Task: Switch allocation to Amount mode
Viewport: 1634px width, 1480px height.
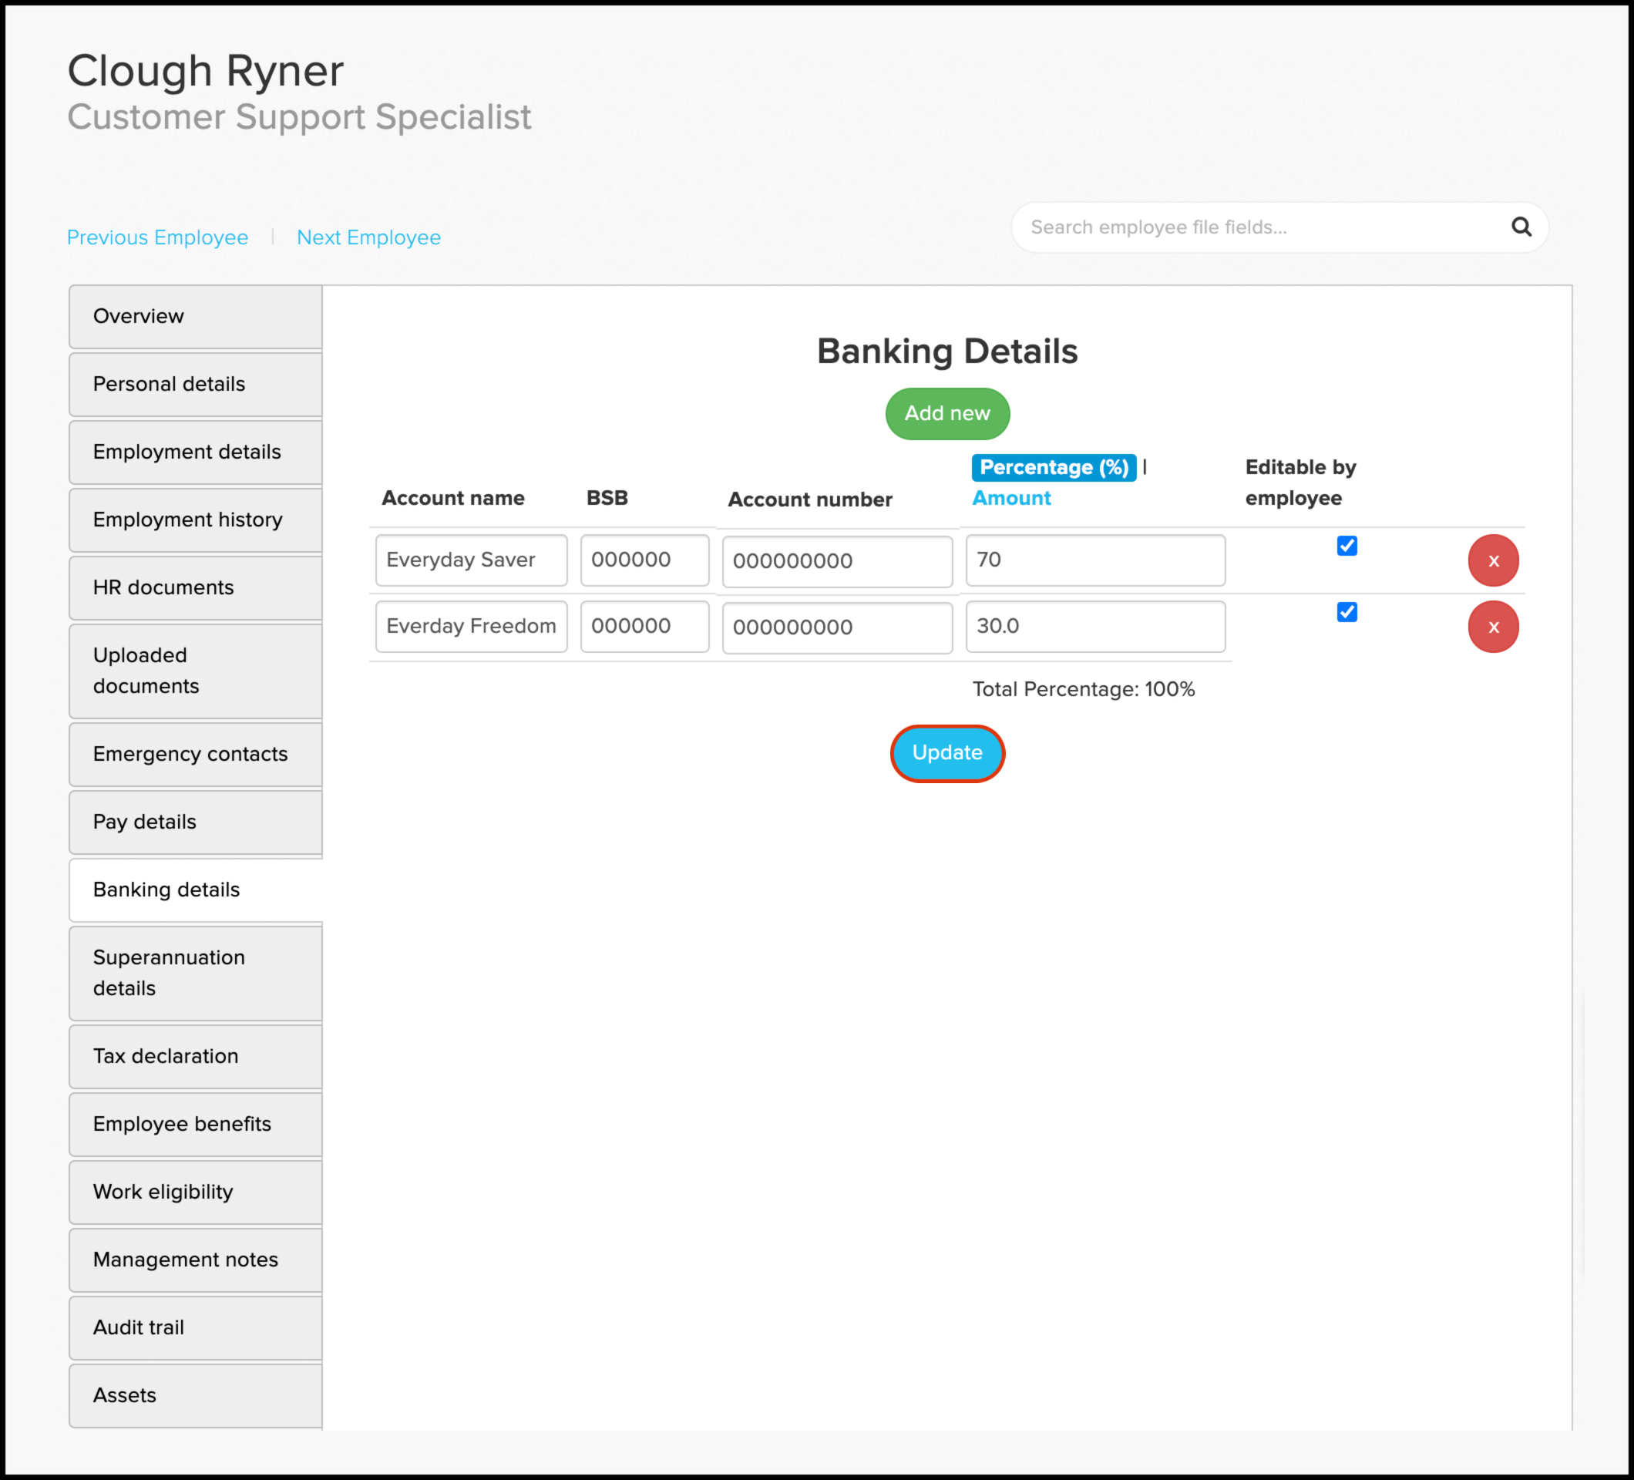Action: coord(1010,499)
